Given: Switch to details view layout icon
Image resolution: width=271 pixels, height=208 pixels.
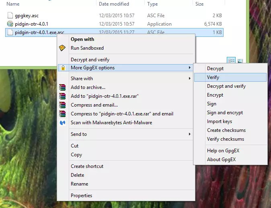Looking at the screenshot, I should (x=231, y=61).
